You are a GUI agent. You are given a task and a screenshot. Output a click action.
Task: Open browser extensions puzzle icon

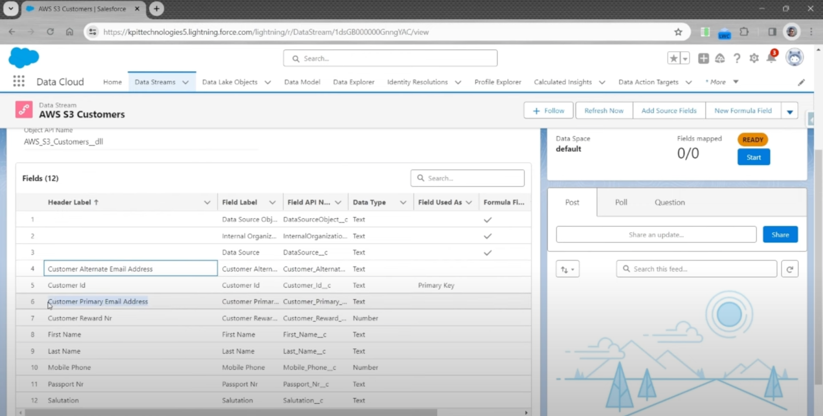point(744,32)
